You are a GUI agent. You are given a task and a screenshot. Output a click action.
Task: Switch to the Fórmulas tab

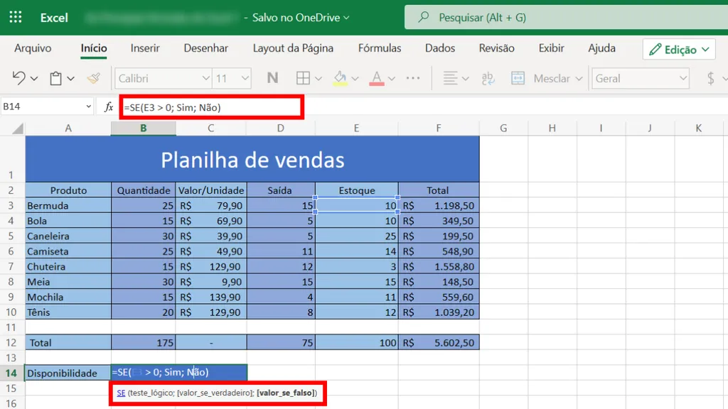pos(380,48)
